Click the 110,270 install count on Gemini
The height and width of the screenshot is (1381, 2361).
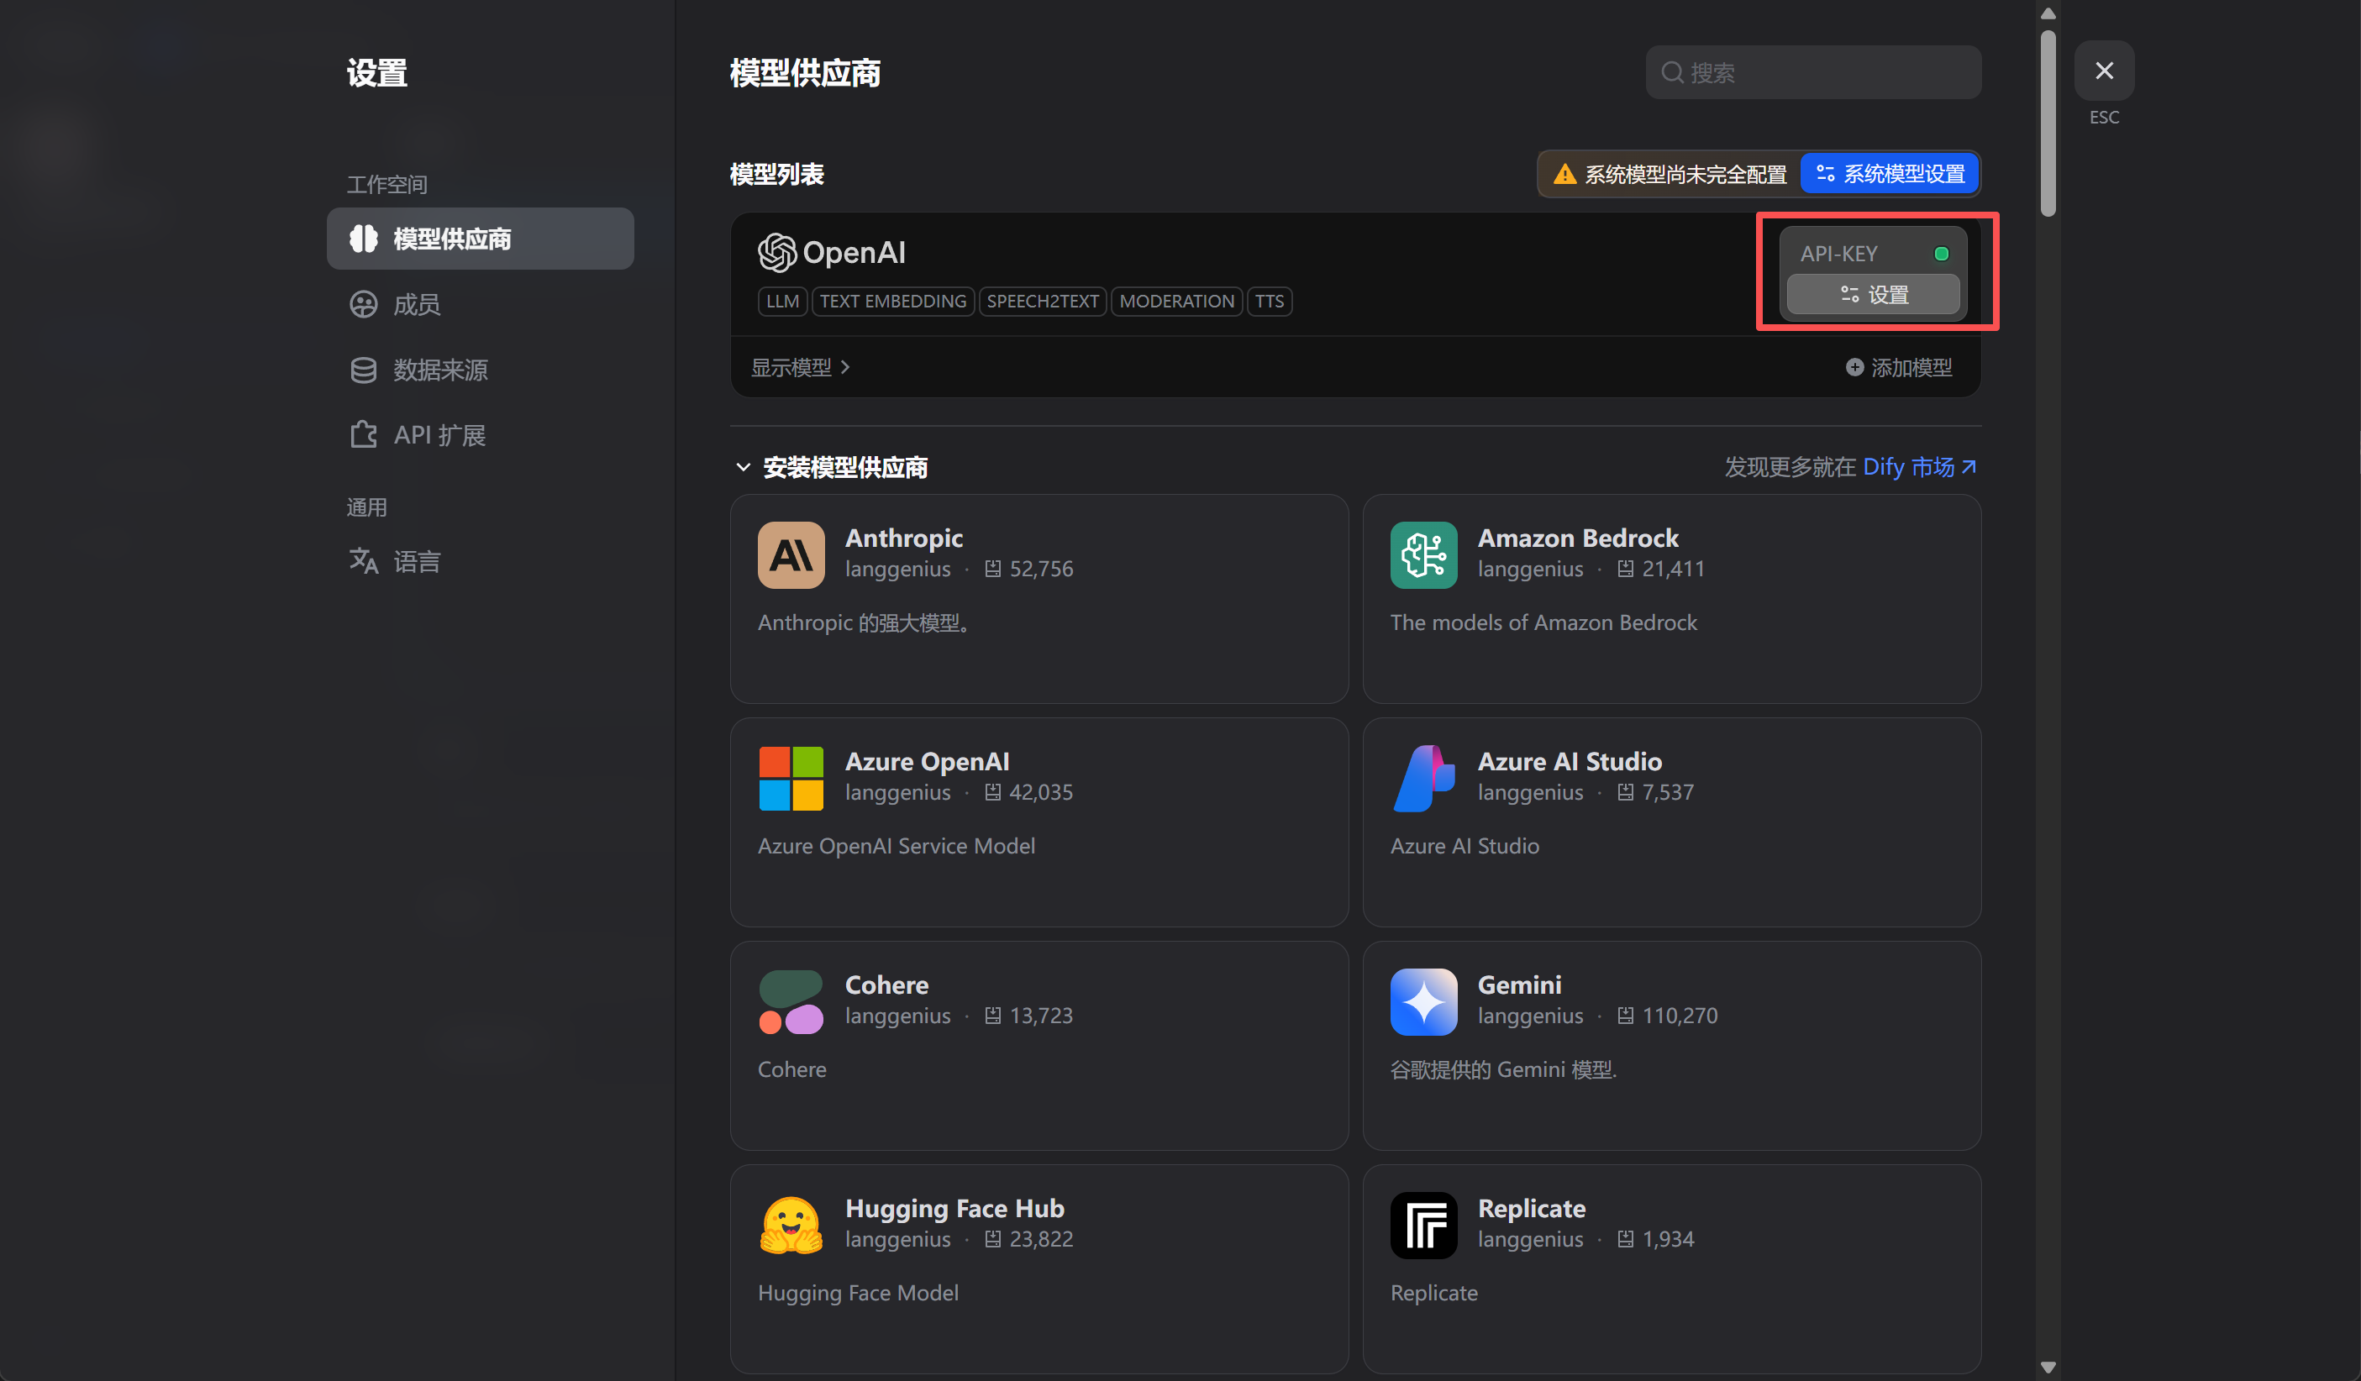click(1679, 1016)
